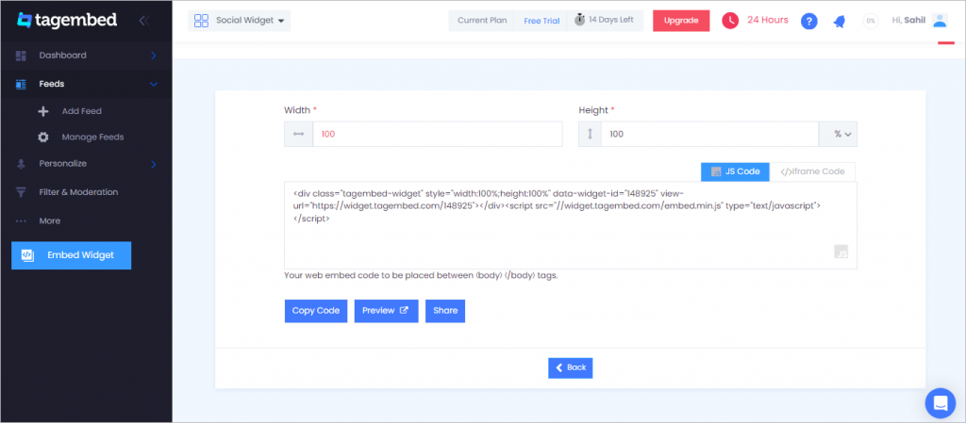Screen dimensions: 966x423
Task: Open notifications bell icon
Action: [x=839, y=22]
